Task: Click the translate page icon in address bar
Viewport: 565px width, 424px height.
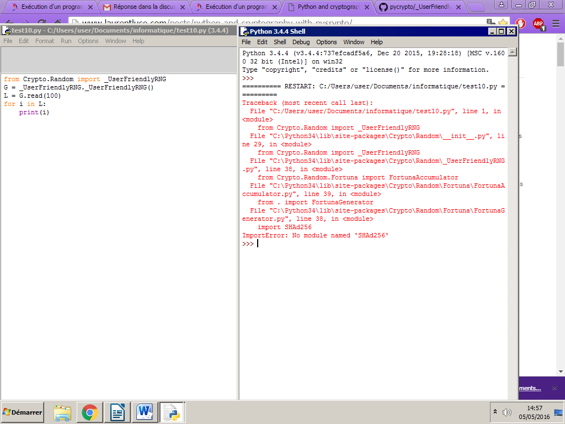Action: point(491,23)
